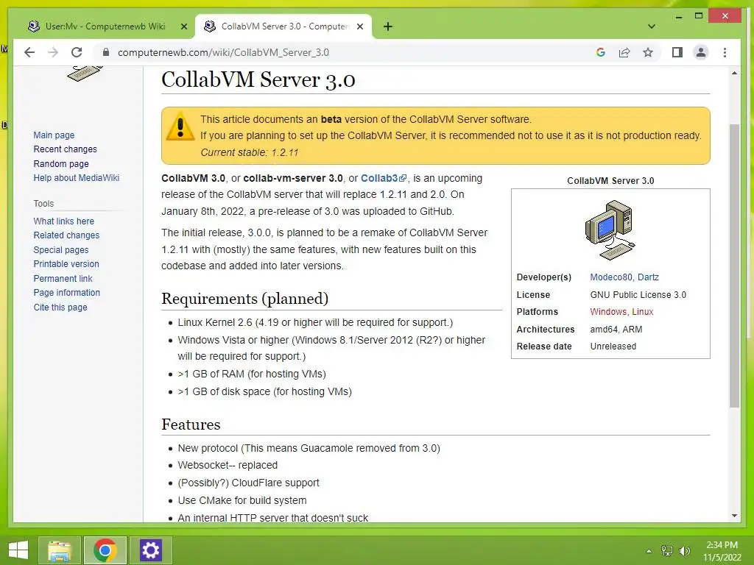Open the Windows platform link
This screenshot has height=565, width=754.
608,312
